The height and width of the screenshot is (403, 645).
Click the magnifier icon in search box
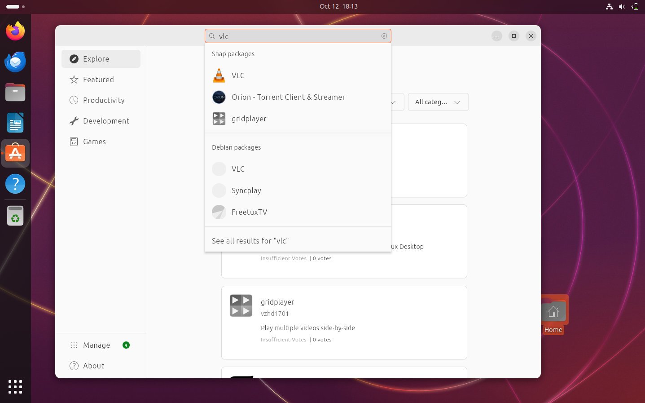[212, 36]
